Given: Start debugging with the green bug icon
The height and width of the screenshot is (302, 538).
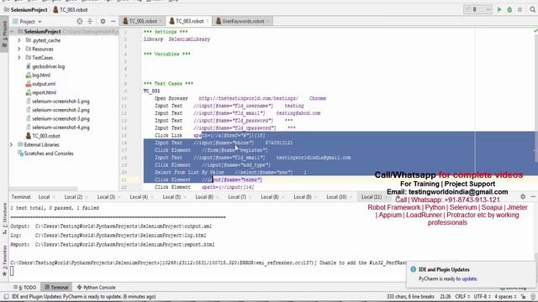Looking at the screenshot, I should 509,9.
